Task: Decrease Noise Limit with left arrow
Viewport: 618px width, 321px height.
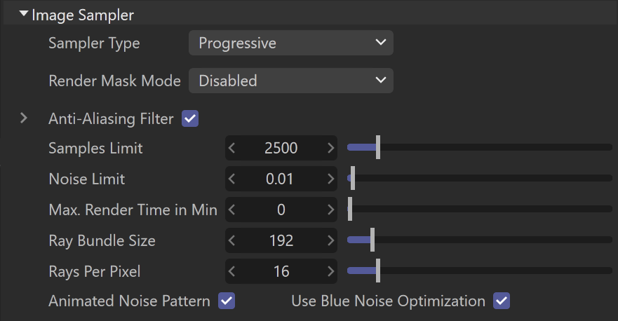Action: [x=231, y=179]
